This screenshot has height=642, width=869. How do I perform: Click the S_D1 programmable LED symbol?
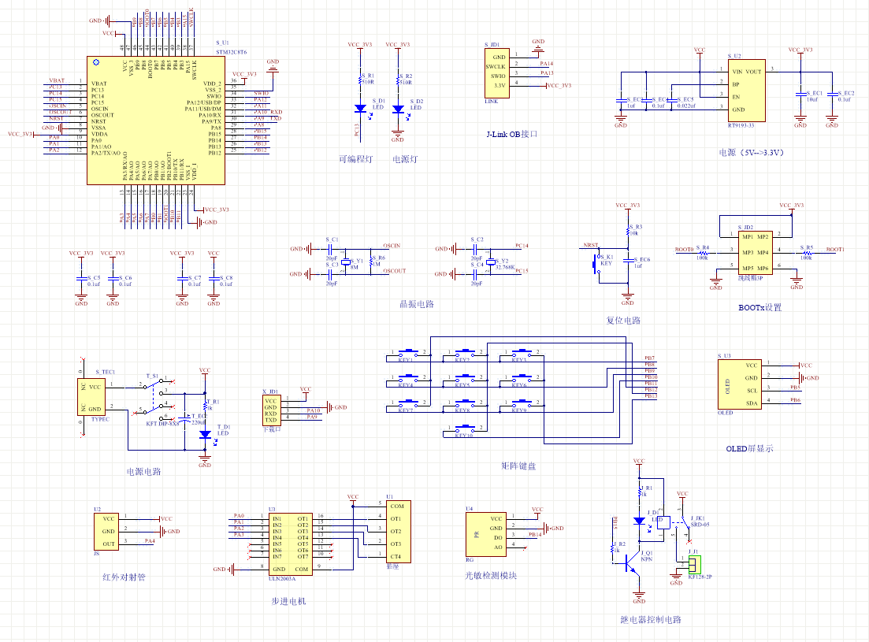(x=358, y=109)
